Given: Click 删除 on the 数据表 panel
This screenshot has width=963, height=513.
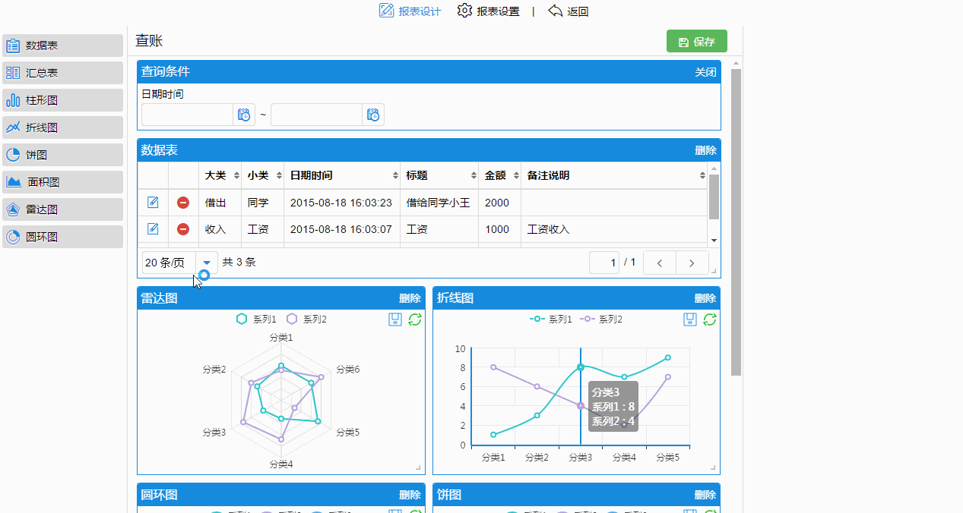Looking at the screenshot, I should [x=705, y=150].
